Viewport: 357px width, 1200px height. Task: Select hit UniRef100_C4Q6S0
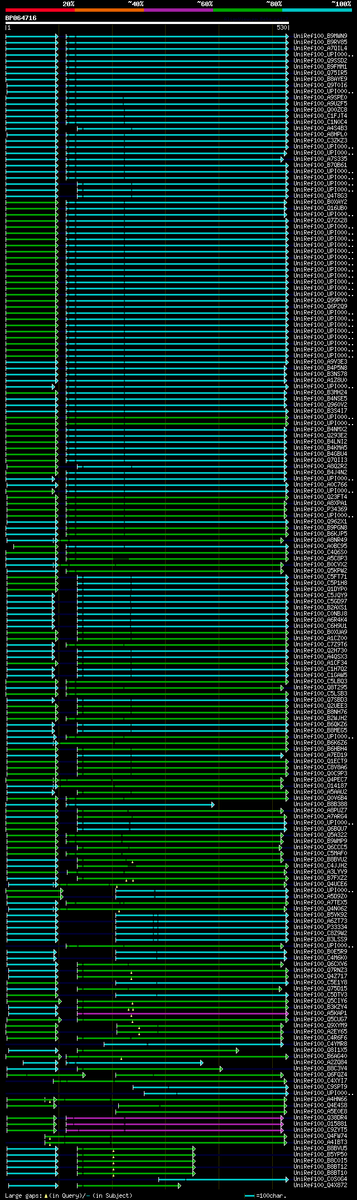320,552
